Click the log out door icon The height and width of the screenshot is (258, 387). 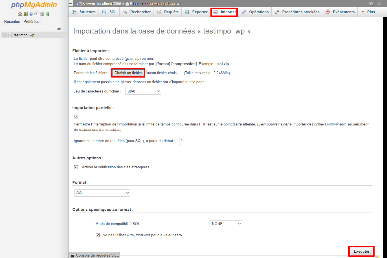coord(26,14)
